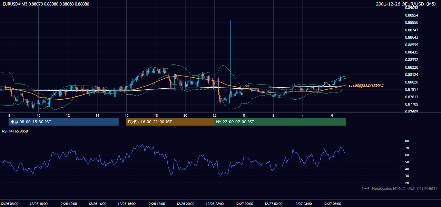Click price axis label 0.88124
Screen dimensions: 441x207
tap(411, 75)
